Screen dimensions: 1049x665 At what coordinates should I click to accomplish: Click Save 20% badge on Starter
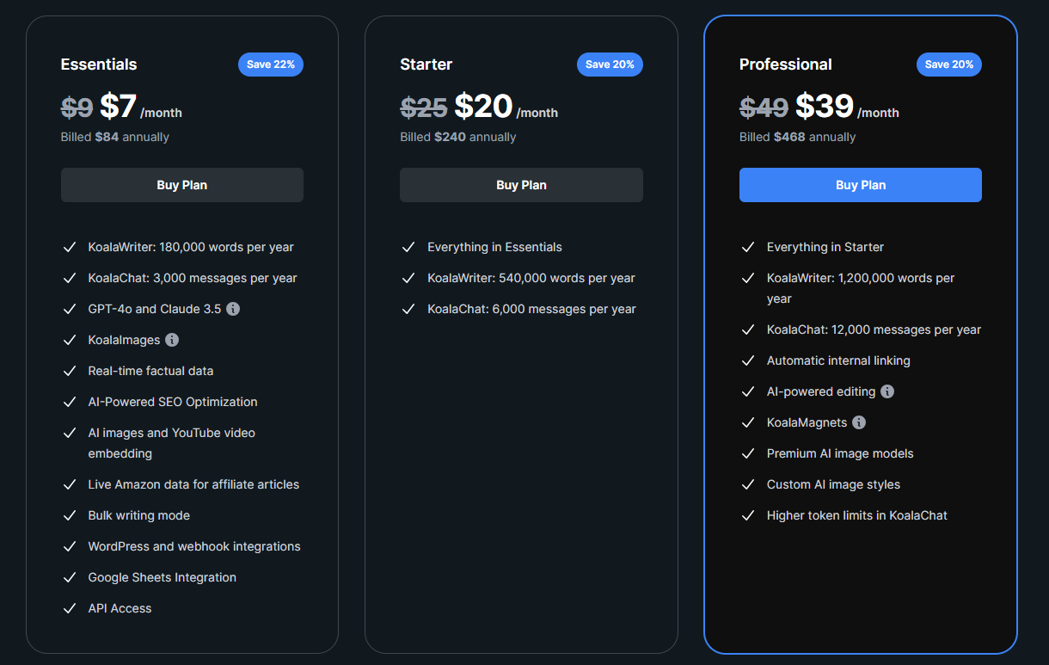pyautogui.click(x=610, y=65)
